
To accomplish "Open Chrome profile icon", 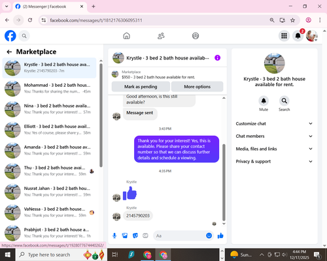I will click(308, 20).
